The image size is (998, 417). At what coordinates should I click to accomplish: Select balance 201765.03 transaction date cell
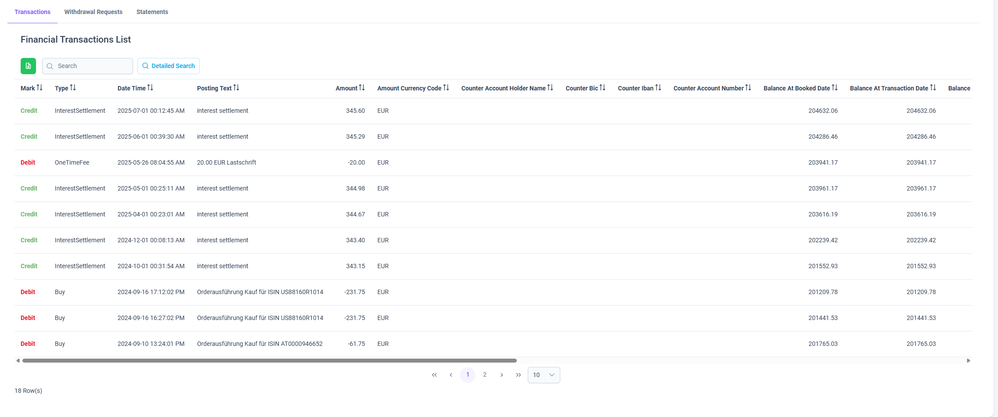(x=921, y=344)
